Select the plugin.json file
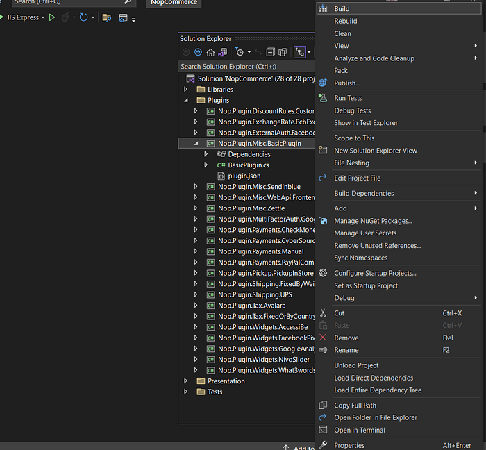 (244, 176)
